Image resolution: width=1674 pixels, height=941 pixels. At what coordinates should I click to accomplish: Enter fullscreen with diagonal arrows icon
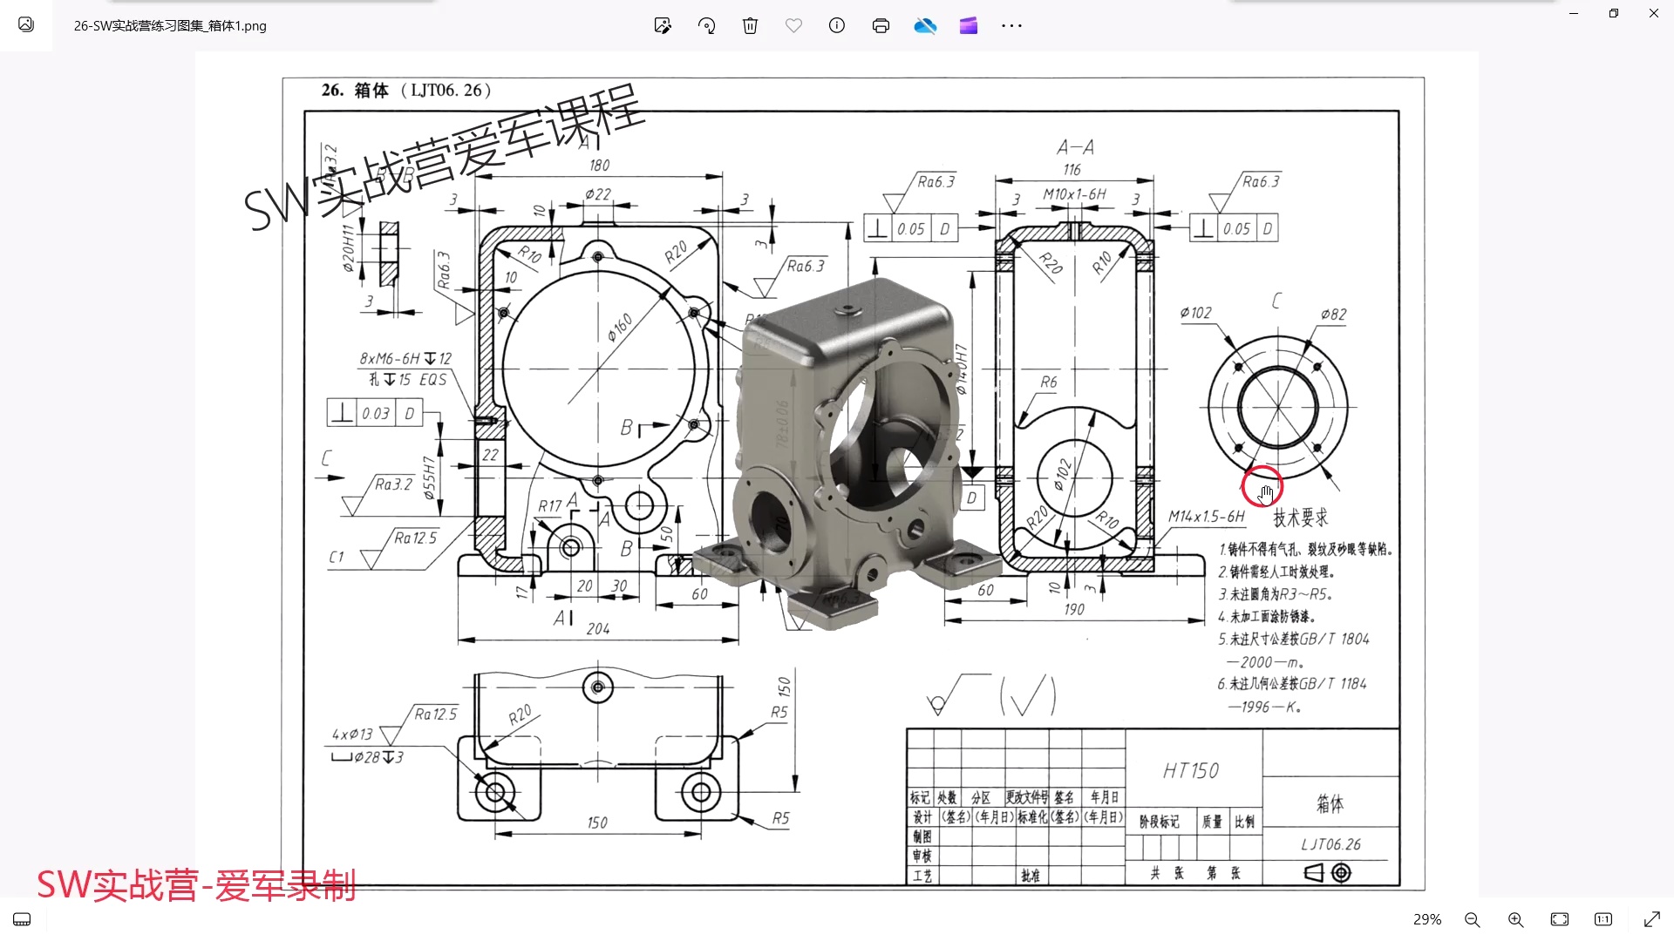(x=1651, y=919)
